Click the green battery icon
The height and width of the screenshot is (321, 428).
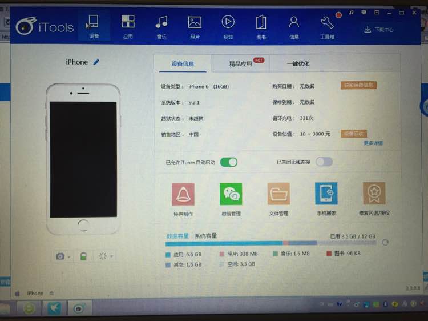point(83,256)
